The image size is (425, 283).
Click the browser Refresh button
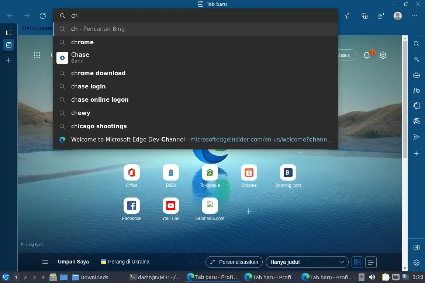click(43, 16)
